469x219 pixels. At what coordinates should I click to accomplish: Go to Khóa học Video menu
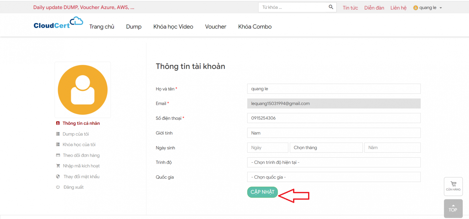click(x=173, y=27)
